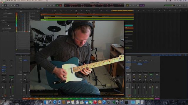Click the yellow cycle region in ruler
Screen dimensions: 188x105
[x=122, y=10]
